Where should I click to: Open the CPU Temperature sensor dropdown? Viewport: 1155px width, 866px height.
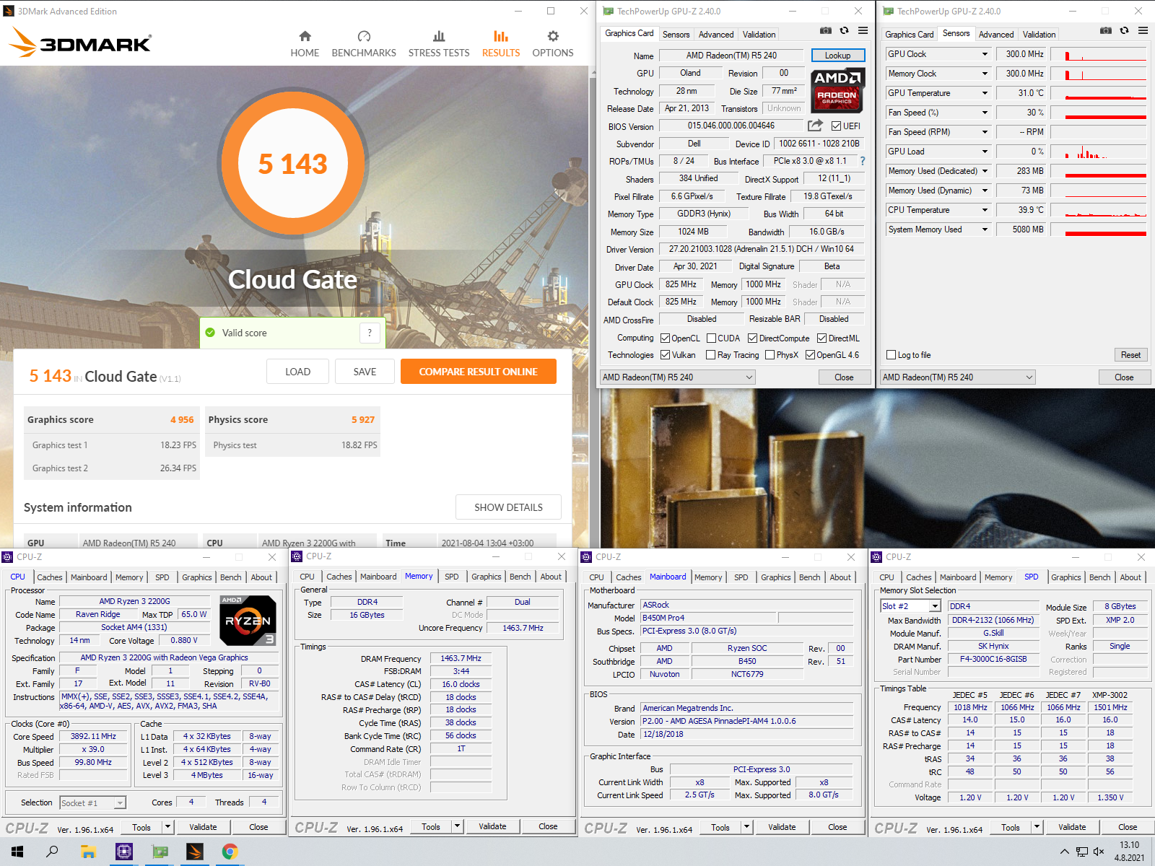985,210
